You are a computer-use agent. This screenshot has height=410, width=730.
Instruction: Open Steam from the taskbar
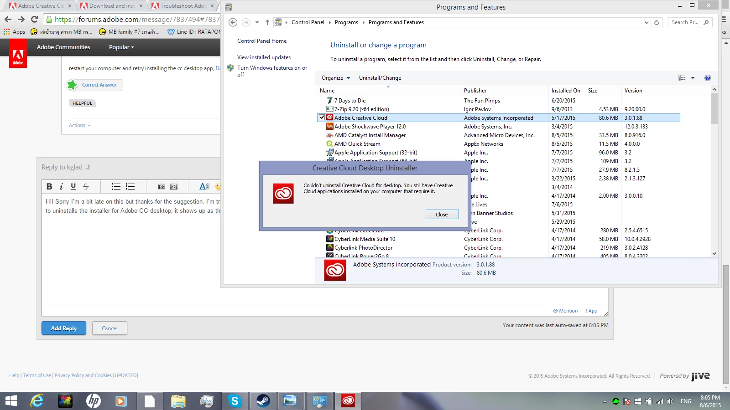tap(263, 401)
